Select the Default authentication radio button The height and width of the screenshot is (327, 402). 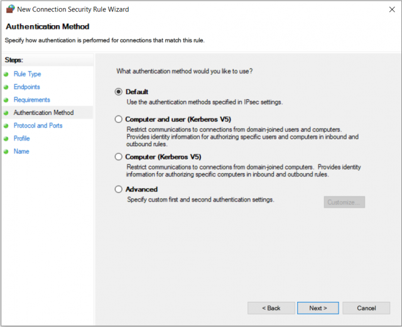click(119, 92)
